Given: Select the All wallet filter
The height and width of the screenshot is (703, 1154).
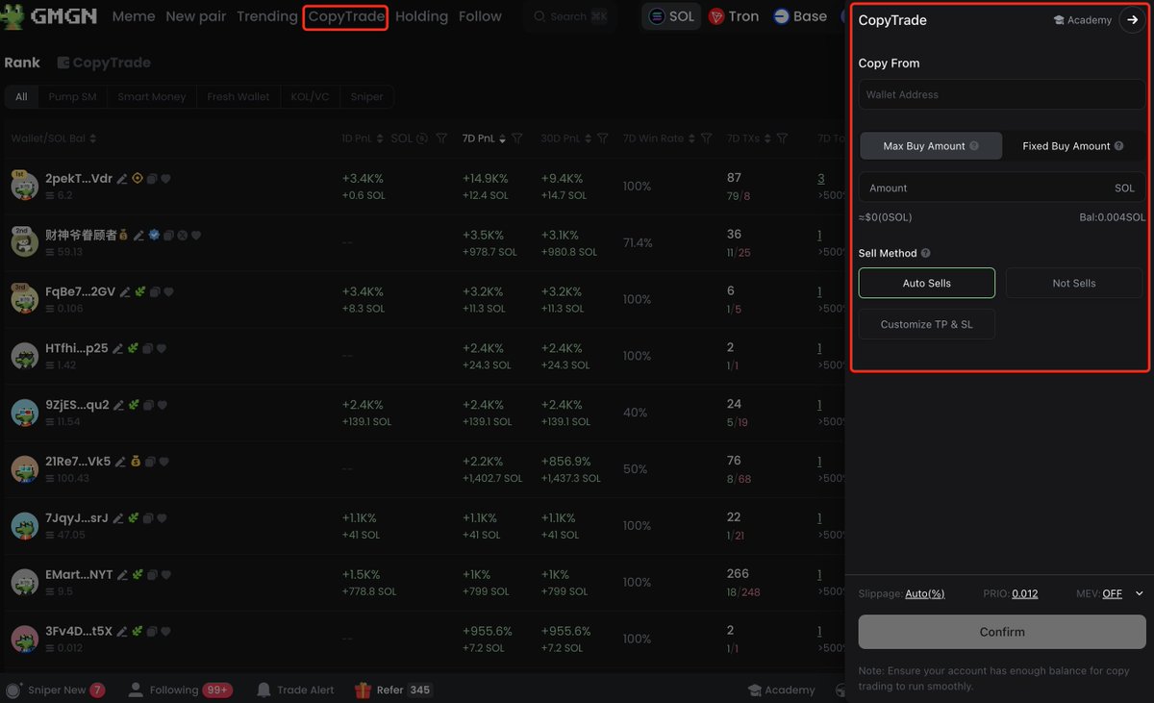Looking at the screenshot, I should pos(22,96).
